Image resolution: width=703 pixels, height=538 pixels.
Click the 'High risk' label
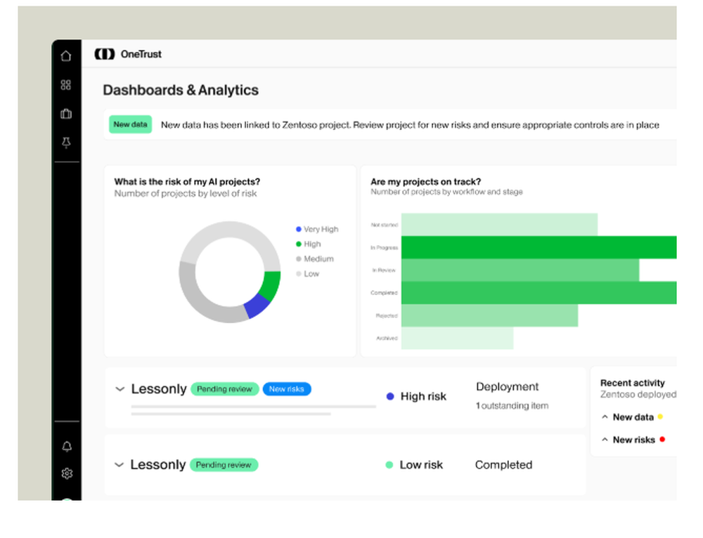pyautogui.click(x=423, y=396)
